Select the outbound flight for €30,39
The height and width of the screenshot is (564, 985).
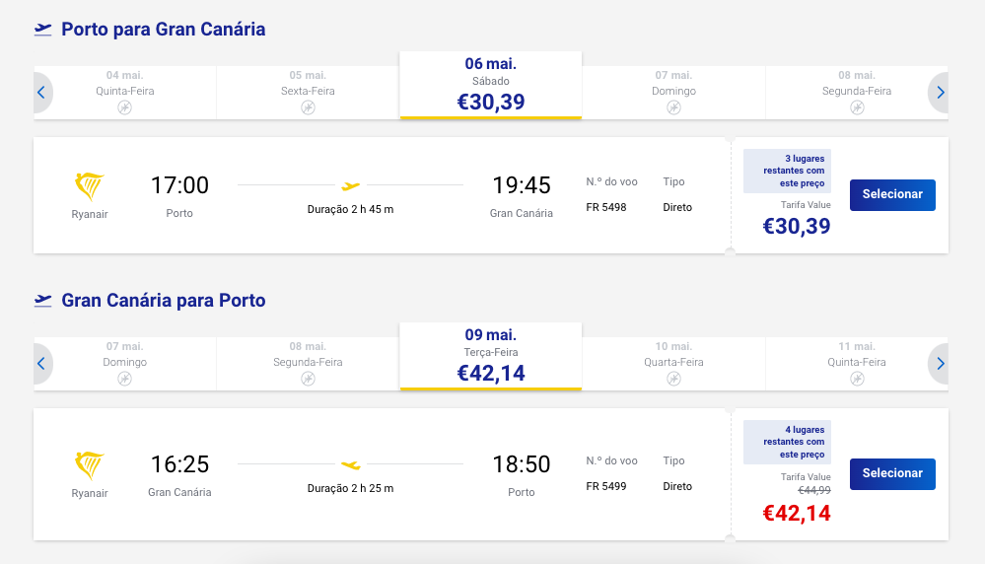coord(892,194)
